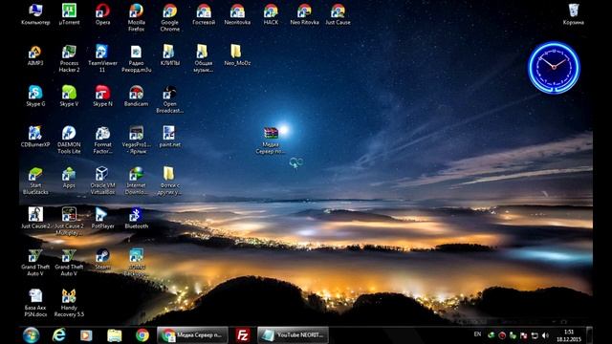Select the Just Cause 2 Multiplayer shortcut
The height and width of the screenshot is (344, 612).
(x=69, y=221)
